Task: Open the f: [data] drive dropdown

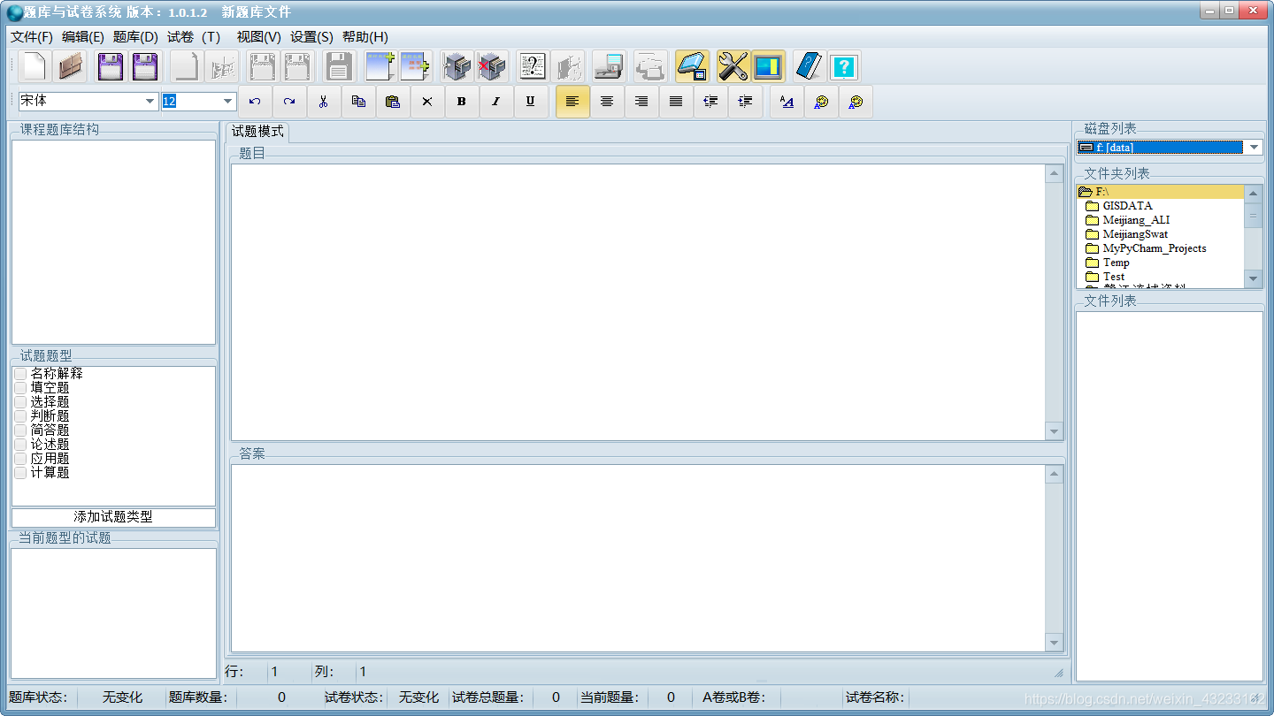Action: pos(1254,148)
